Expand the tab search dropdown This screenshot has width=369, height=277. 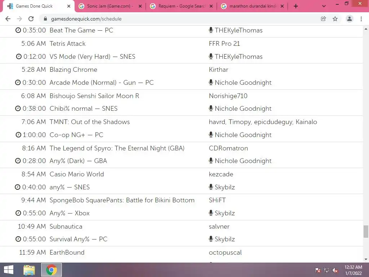324,6
